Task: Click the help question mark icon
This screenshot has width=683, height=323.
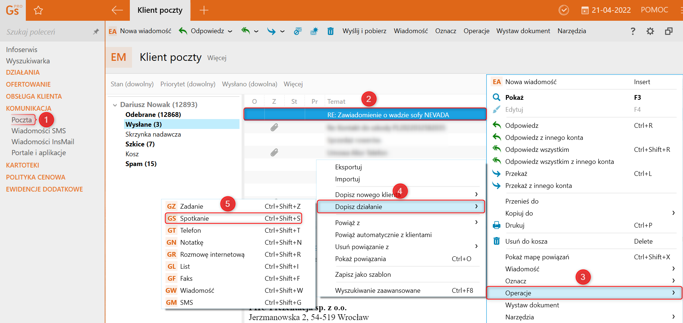Action: 633,31
